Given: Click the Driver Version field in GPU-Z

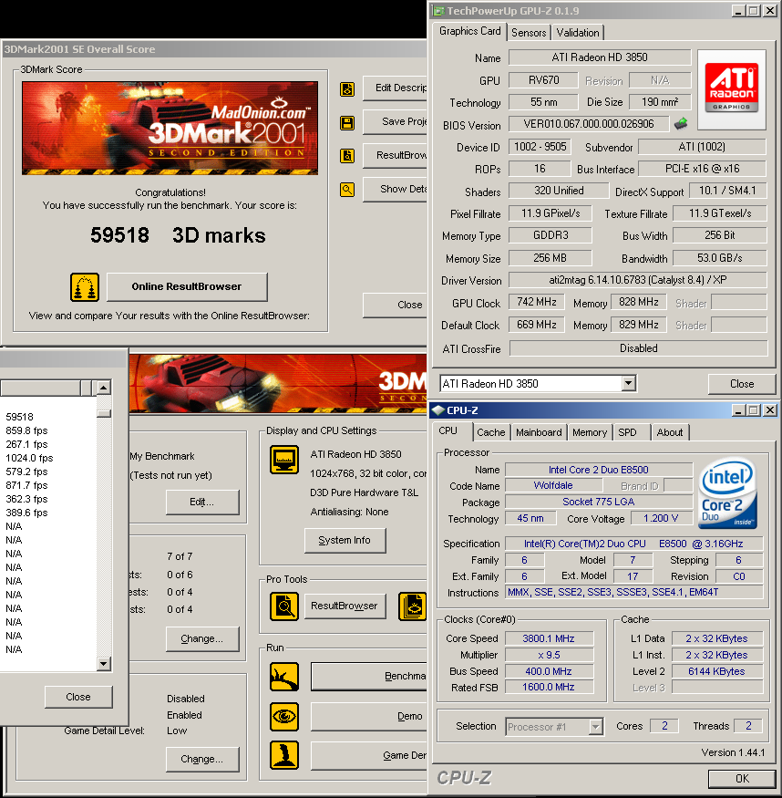Looking at the screenshot, I should pyautogui.click(x=638, y=280).
